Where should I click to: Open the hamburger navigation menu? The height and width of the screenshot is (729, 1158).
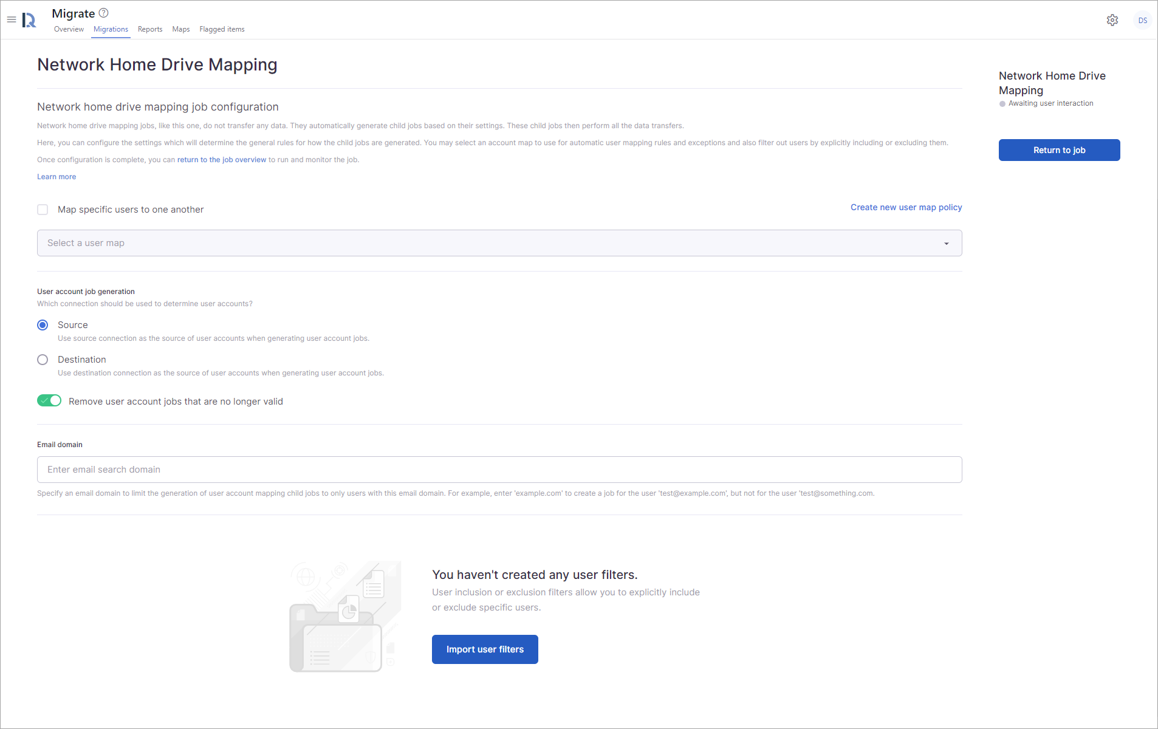[x=12, y=19]
